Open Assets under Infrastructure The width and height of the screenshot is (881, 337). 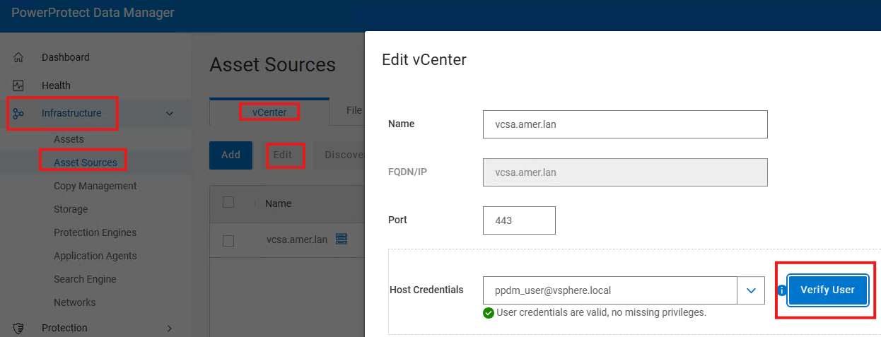[x=69, y=139]
